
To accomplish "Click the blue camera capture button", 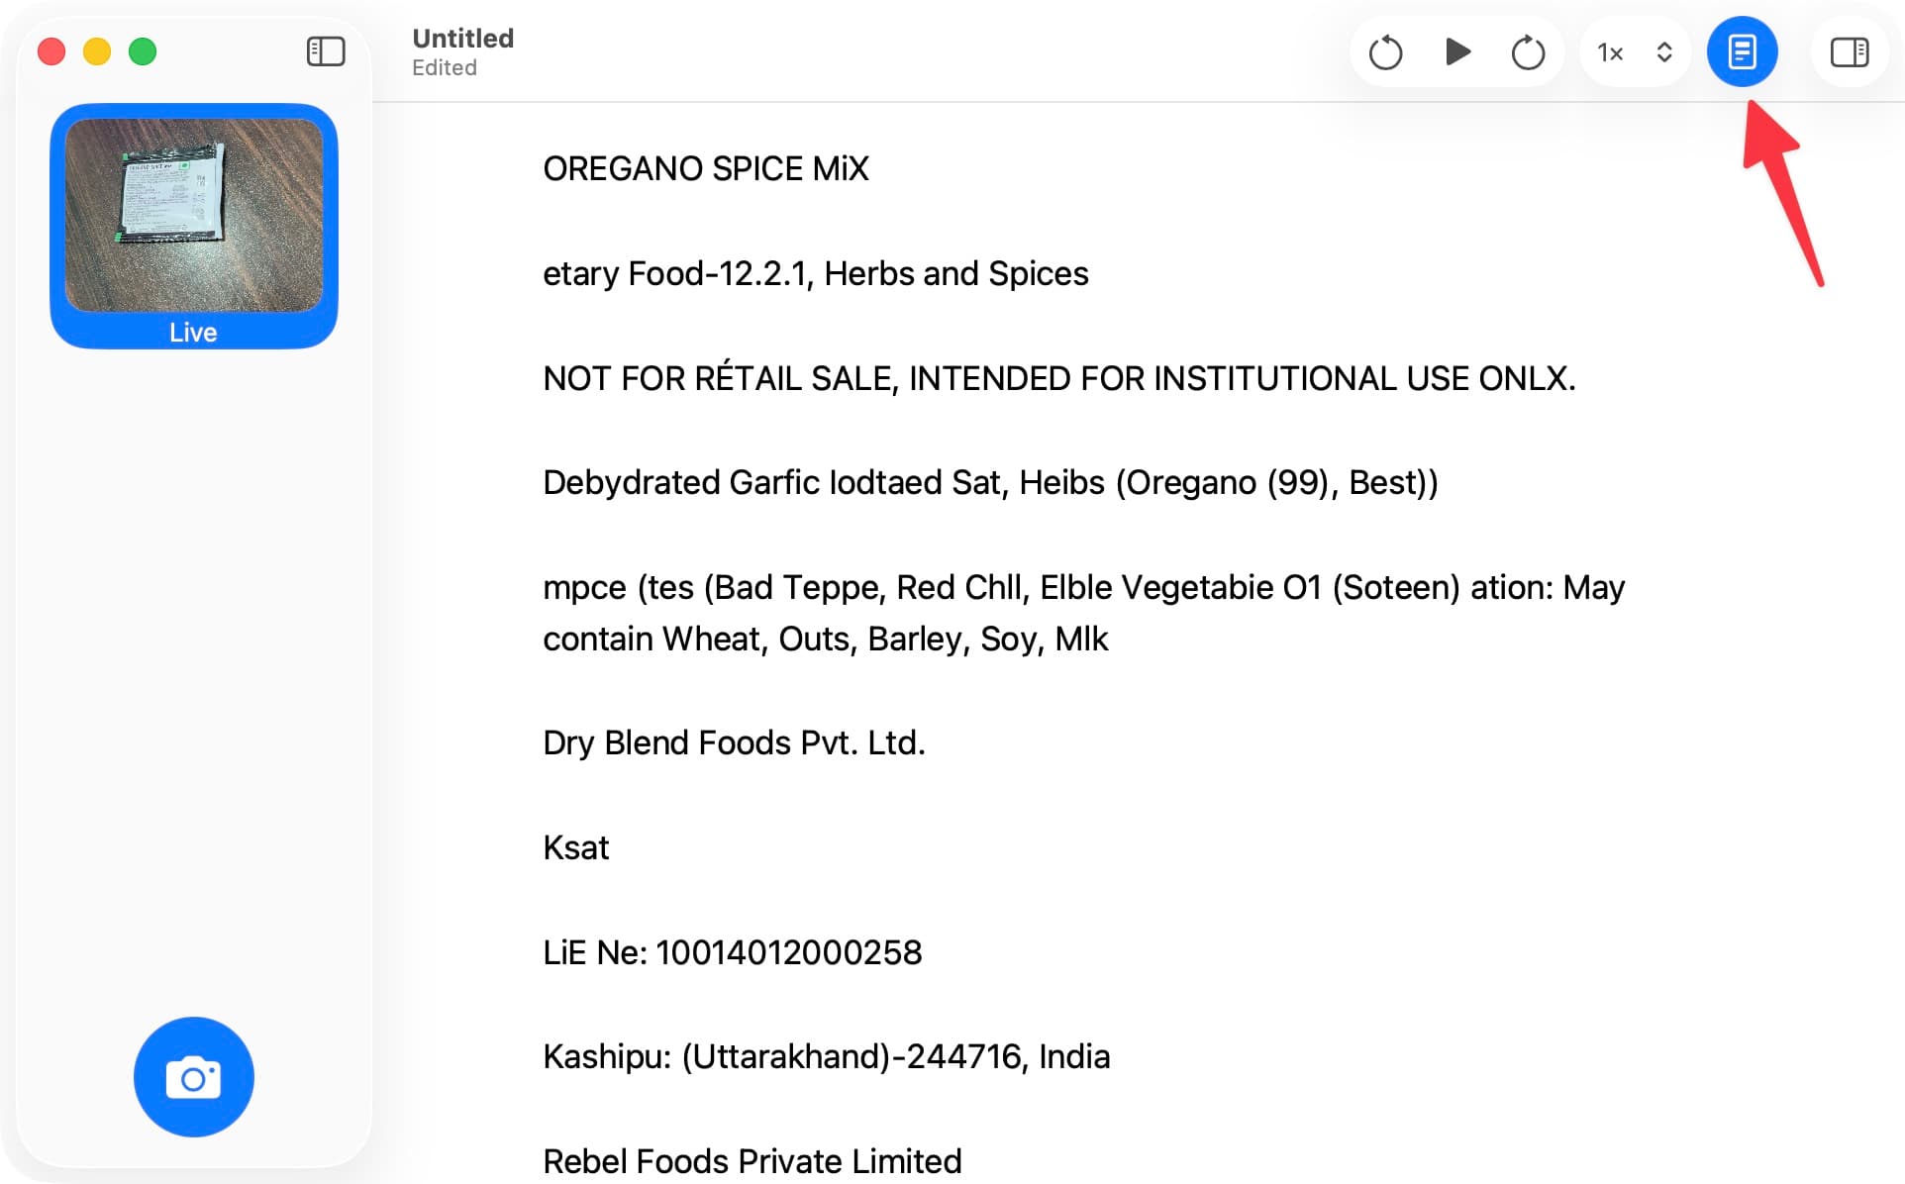I will click(x=194, y=1076).
